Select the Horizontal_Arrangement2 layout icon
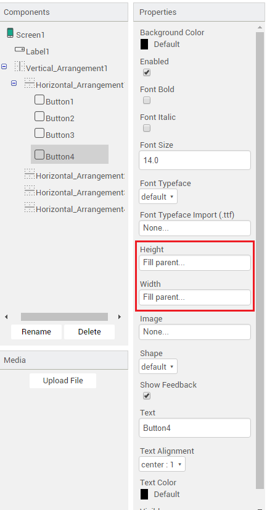The height and width of the screenshot is (510, 267). tap(30, 174)
